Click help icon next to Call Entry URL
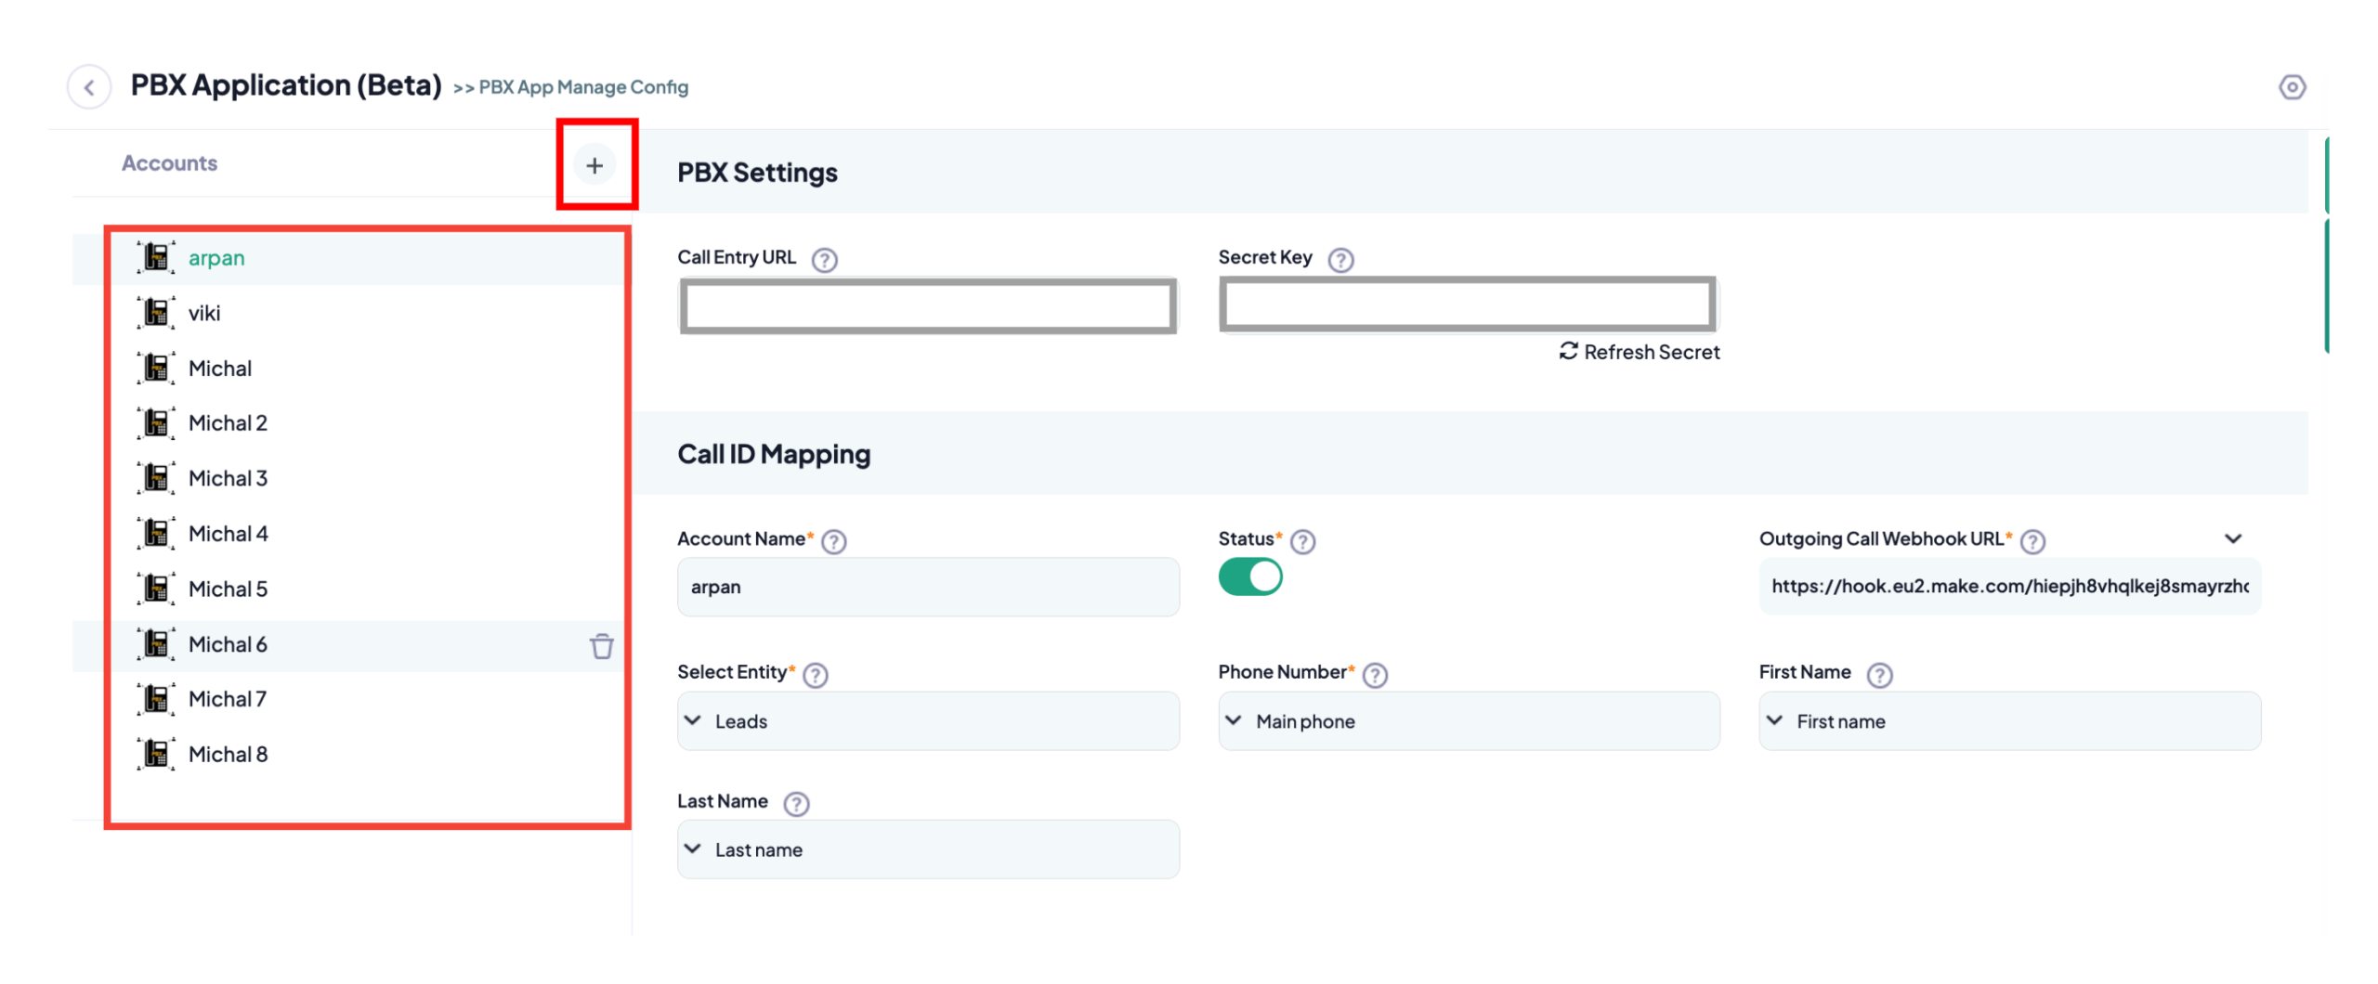The width and height of the screenshot is (2378, 984). pyautogui.click(x=824, y=260)
